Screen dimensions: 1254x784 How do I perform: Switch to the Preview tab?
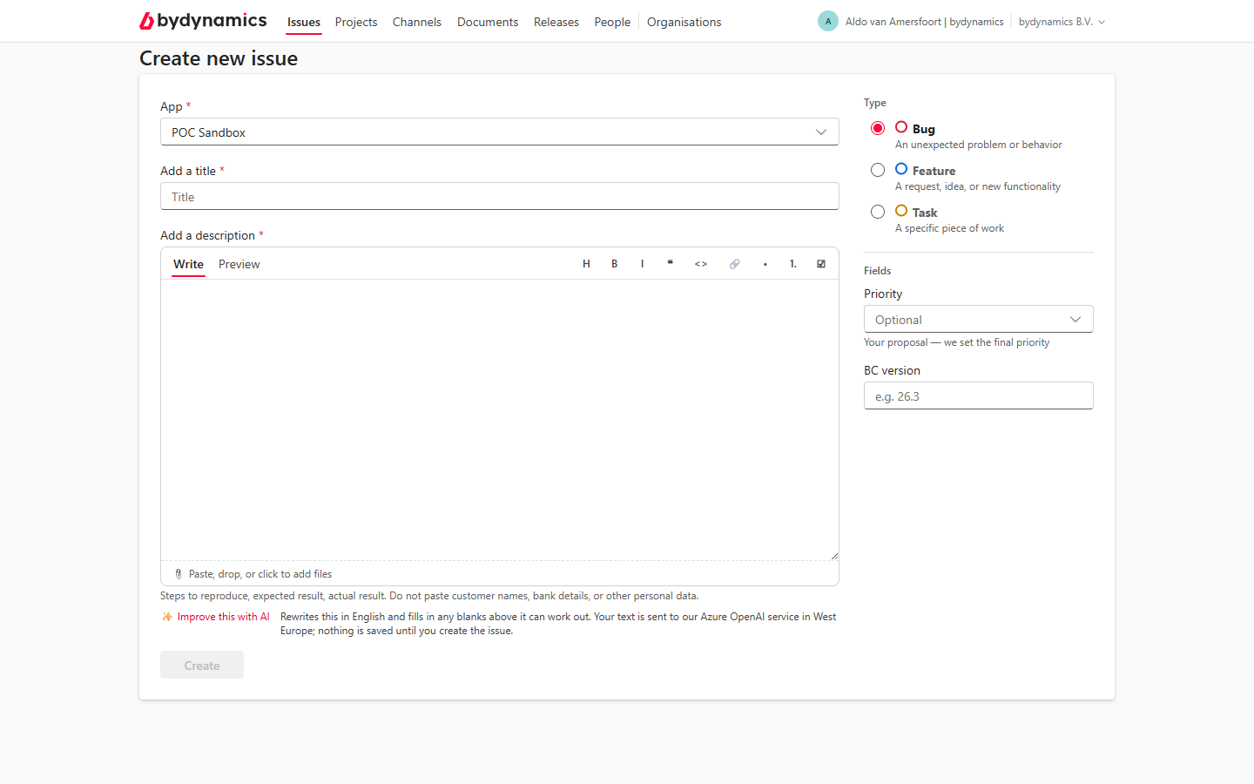click(239, 264)
